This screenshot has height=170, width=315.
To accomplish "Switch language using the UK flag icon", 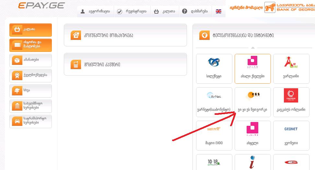I will point(218,11).
